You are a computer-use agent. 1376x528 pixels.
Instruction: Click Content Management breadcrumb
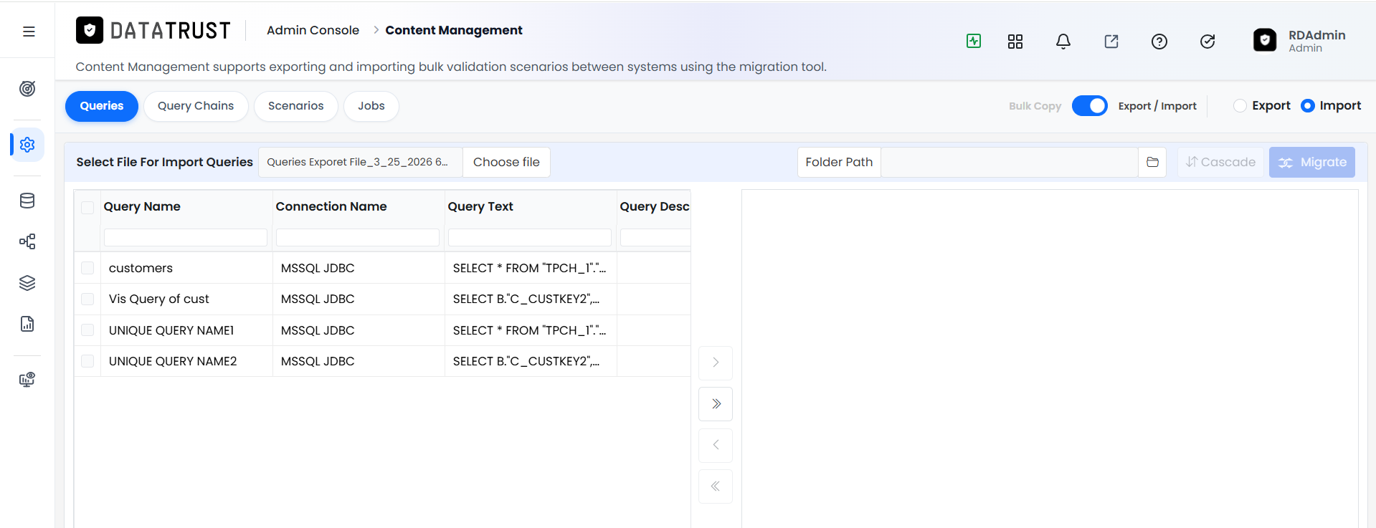pyautogui.click(x=454, y=30)
